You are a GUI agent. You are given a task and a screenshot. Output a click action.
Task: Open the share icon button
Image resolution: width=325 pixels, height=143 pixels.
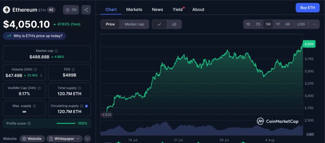(86, 10)
